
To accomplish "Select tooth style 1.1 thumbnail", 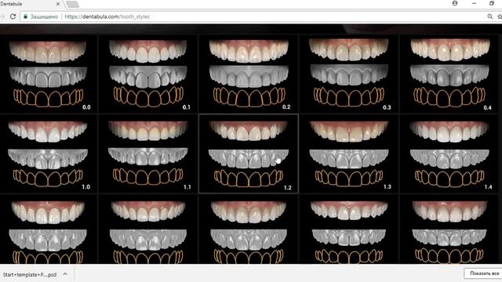I will 148,154.
